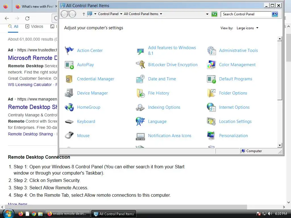
Task: Click the BitLocker Drive Encryption keys icon
Action: (x=140, y=65)
